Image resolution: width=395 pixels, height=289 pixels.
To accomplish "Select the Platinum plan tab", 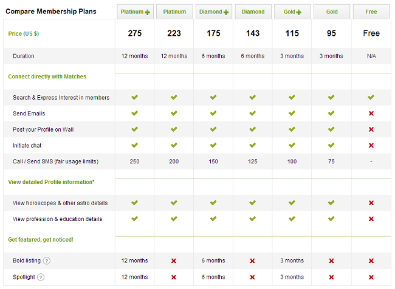I will tap(174, 12).
